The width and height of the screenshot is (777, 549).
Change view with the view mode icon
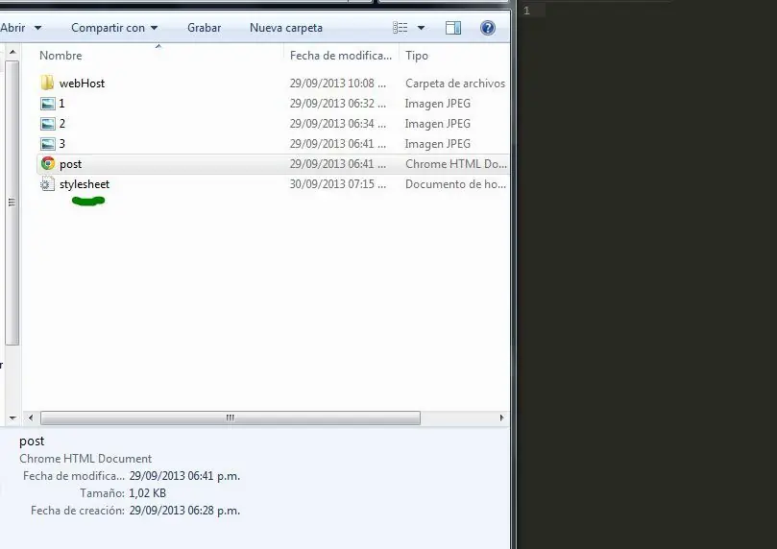(400, 28)
